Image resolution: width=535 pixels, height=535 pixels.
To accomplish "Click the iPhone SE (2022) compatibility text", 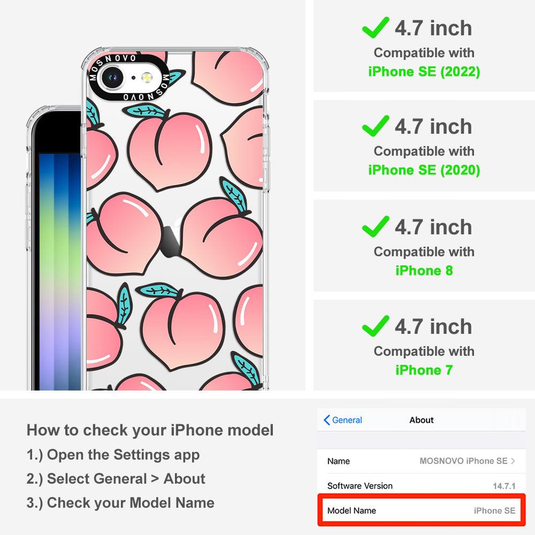I will [x=424, y=72].
